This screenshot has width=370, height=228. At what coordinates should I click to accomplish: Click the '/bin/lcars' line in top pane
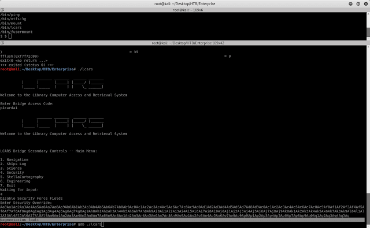tap(11, 28)
